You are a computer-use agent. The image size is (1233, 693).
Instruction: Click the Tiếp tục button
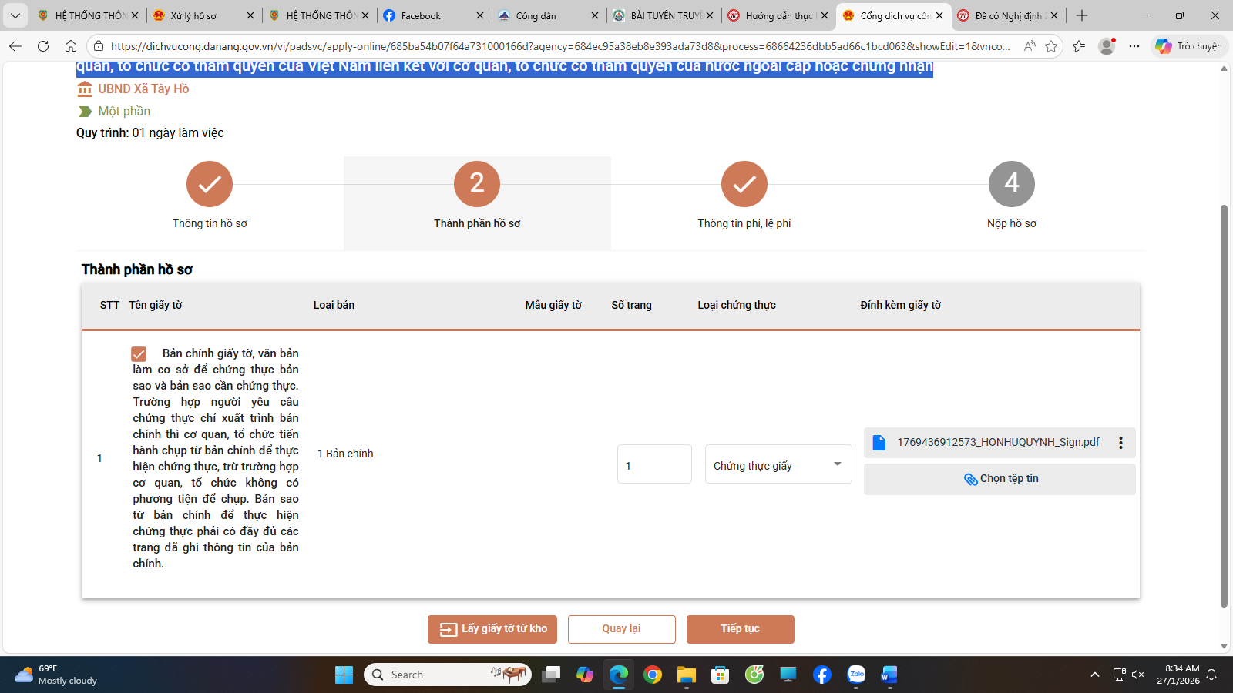point(740,629)
